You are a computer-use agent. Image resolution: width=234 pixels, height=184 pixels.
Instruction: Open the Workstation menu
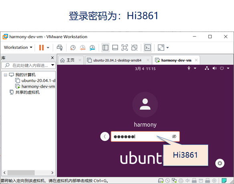18,47
